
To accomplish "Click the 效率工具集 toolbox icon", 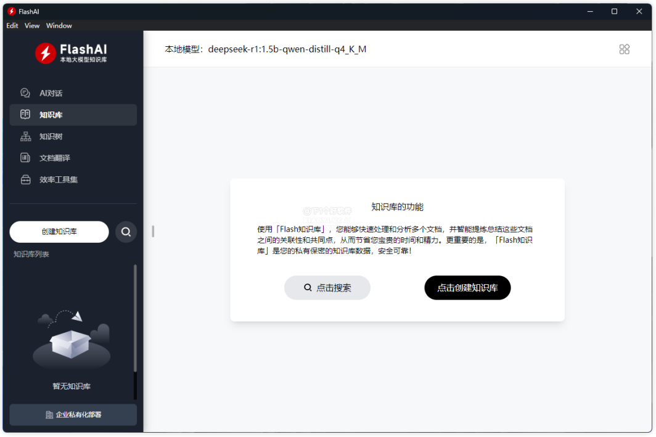I will (x=25, y=180).
